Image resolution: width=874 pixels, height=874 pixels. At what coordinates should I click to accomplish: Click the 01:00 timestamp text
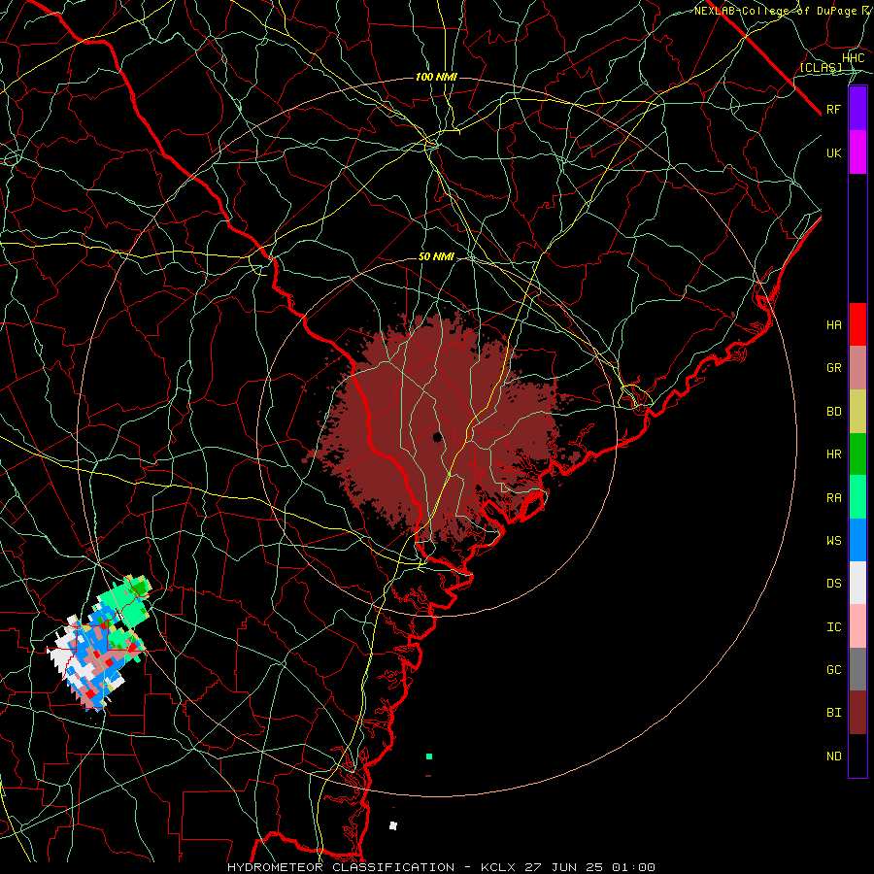[x=634, y=867]
